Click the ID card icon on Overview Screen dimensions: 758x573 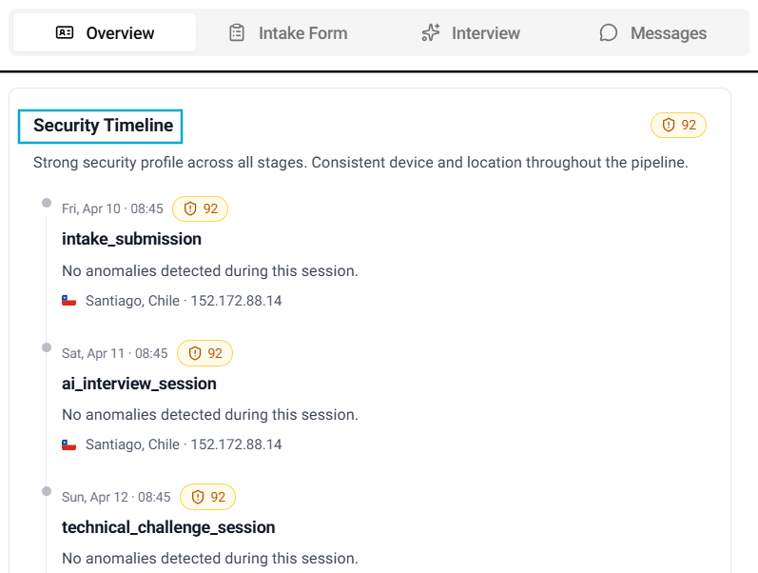pos(65,33)
